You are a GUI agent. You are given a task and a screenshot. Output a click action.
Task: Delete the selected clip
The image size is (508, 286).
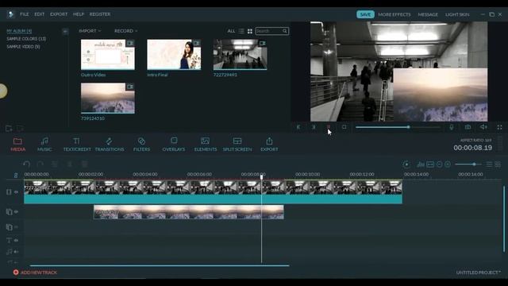pyautogui.click(x=84, y=164)
